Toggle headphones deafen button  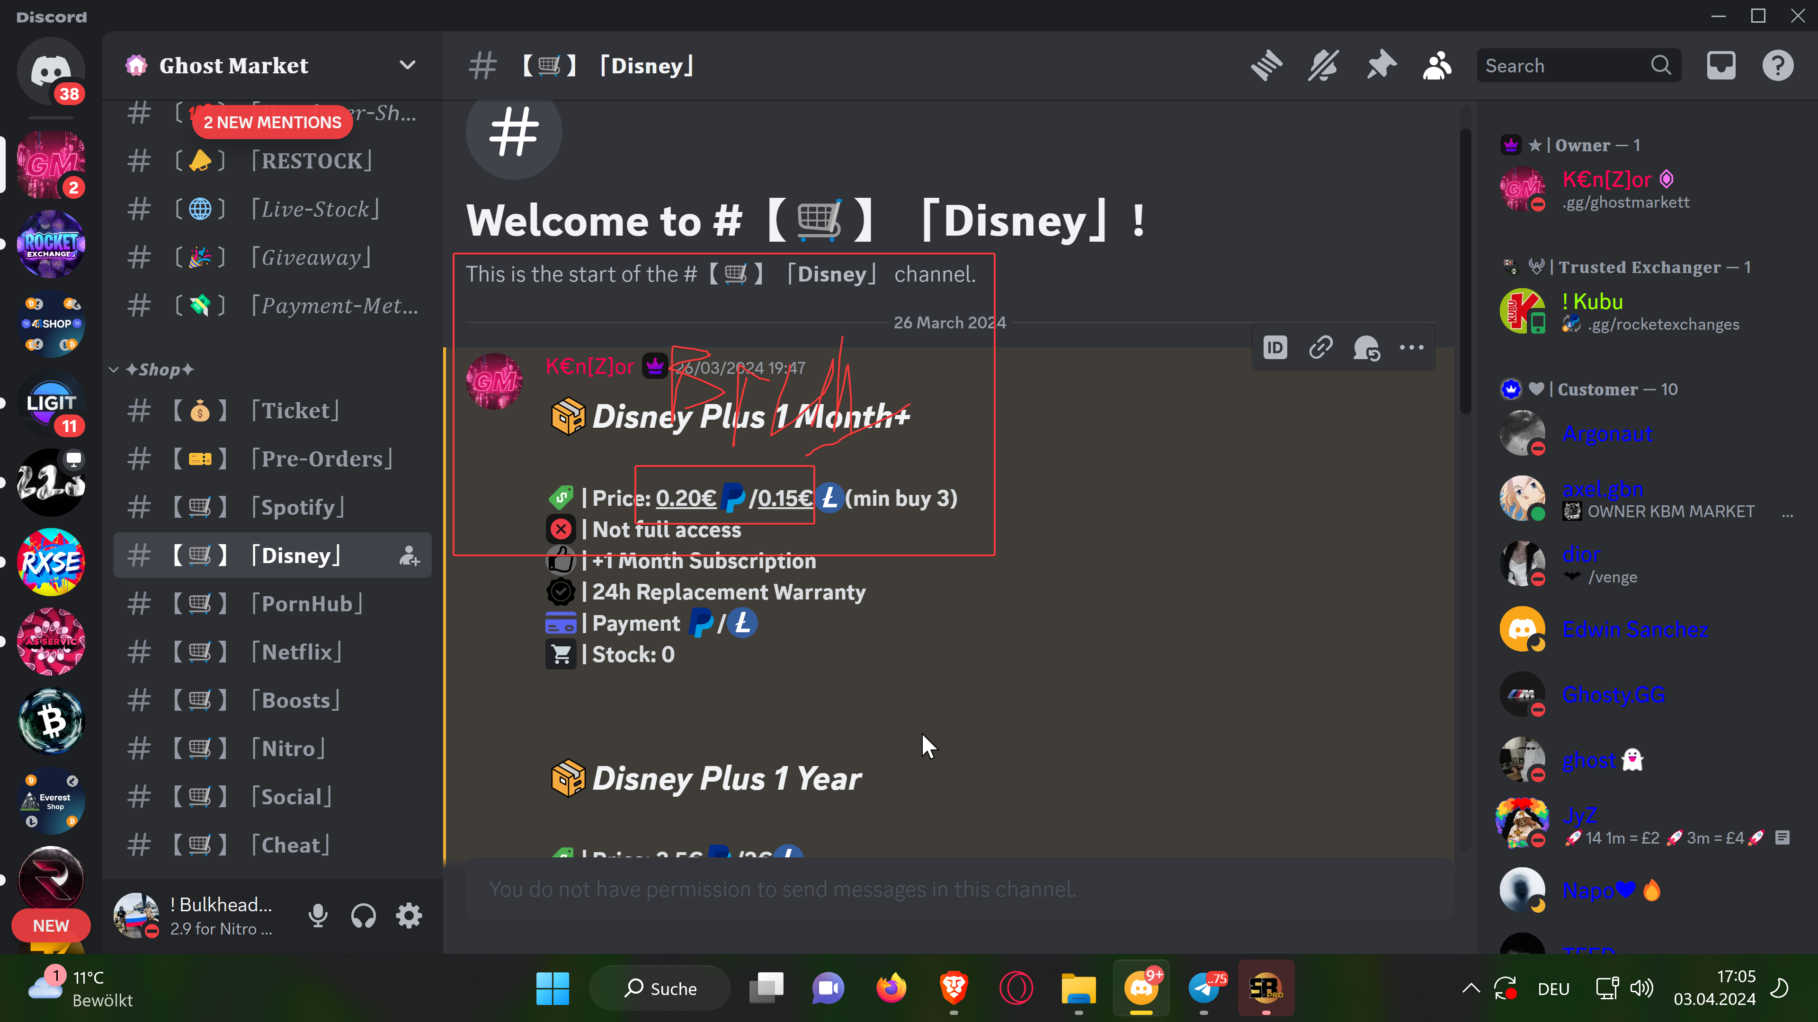click(364, 916)
